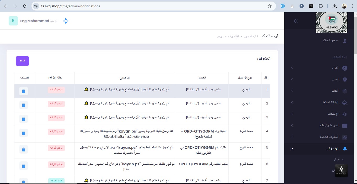Bookmark this page using the star icon
357x184 pixels.
(269, 6)
